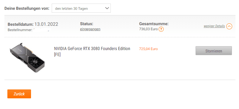Click the order date 13.01.2022
Image resolution: width=239 pixels, height=109 pixels.
(46, 24)
